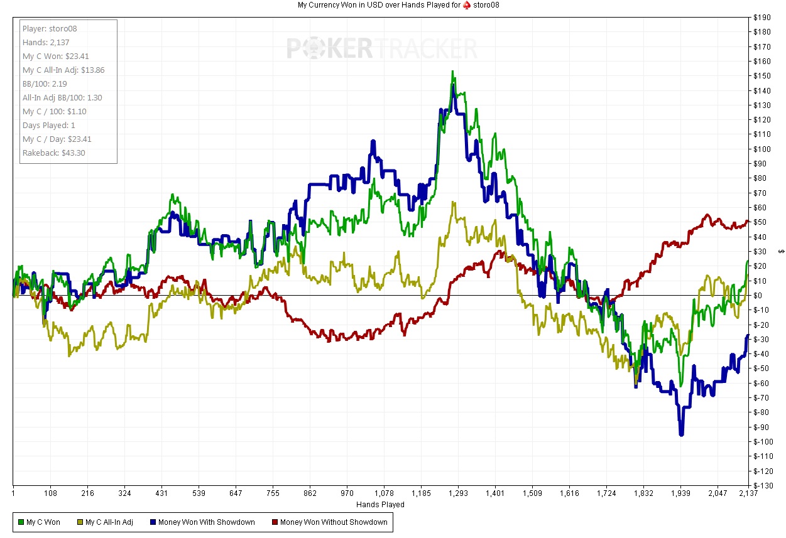Click the $-130 label on the y-axis

(763, 485)
